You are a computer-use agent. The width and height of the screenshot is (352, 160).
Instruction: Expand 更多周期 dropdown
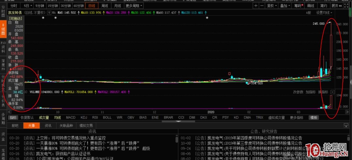pos(134,6)
